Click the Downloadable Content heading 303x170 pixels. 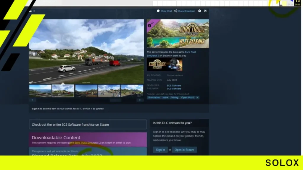[x=56, y=138]
